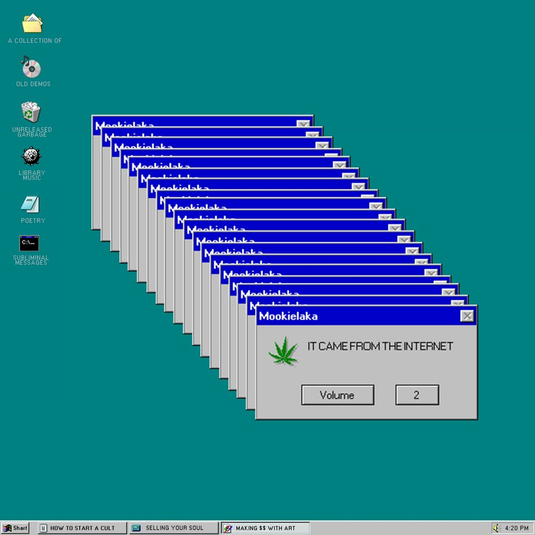
Task: Click the 4:20 PM taskbar clock
Action: point(516,528)
